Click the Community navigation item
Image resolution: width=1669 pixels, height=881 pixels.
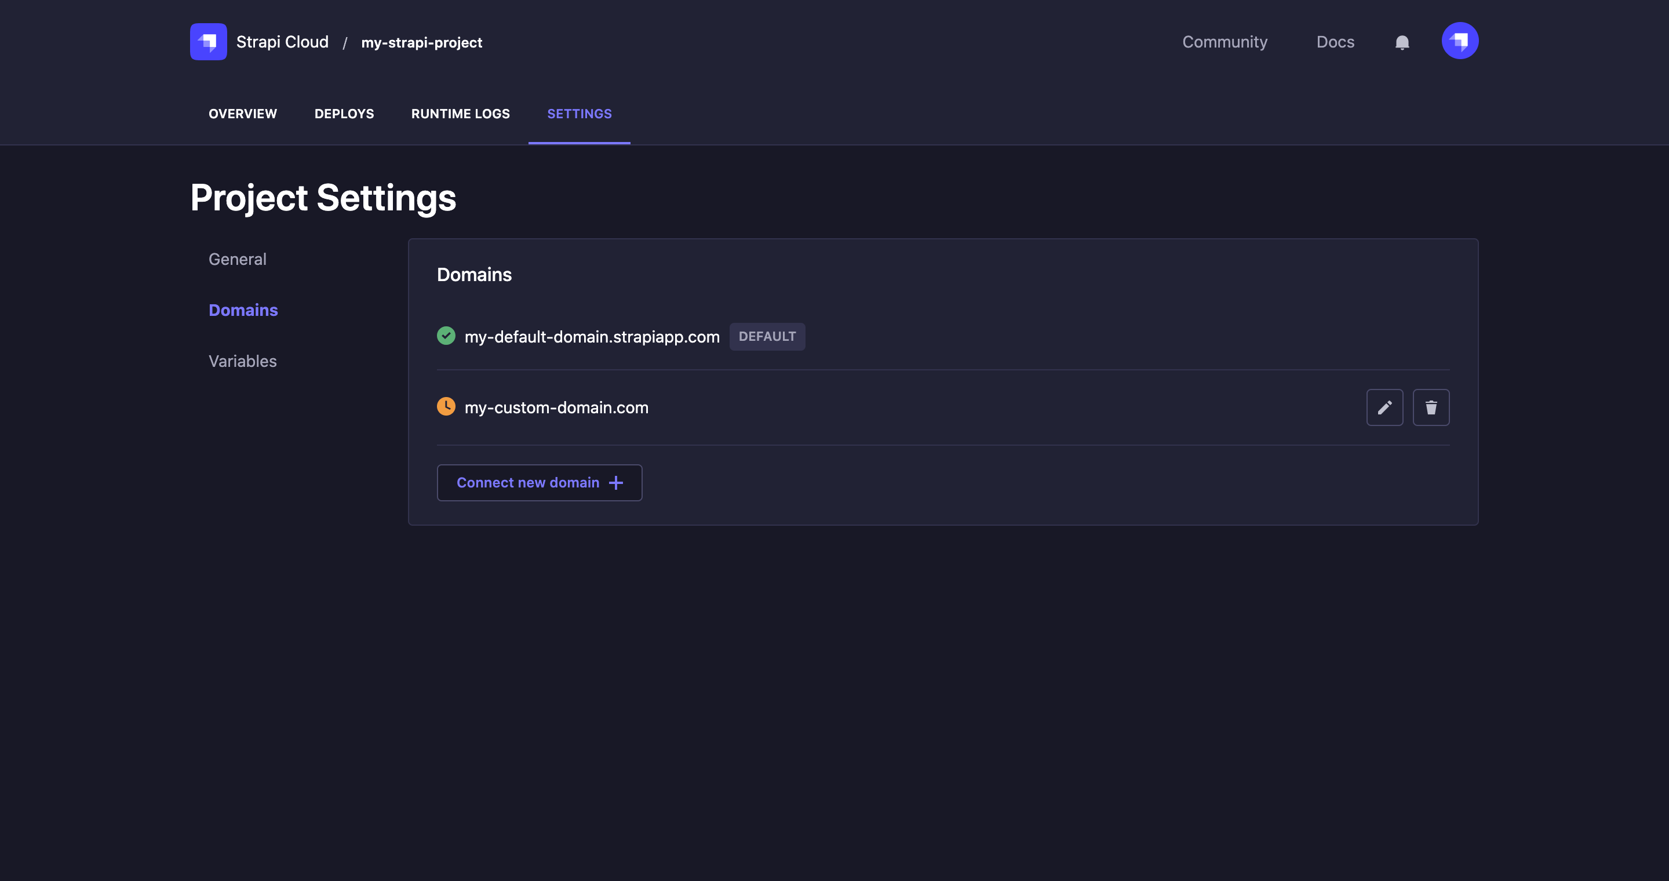[1225, 42]
